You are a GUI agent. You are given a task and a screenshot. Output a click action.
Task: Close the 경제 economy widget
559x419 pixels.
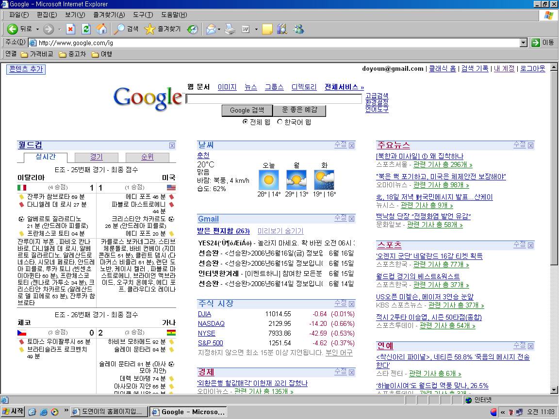[351, 372]
